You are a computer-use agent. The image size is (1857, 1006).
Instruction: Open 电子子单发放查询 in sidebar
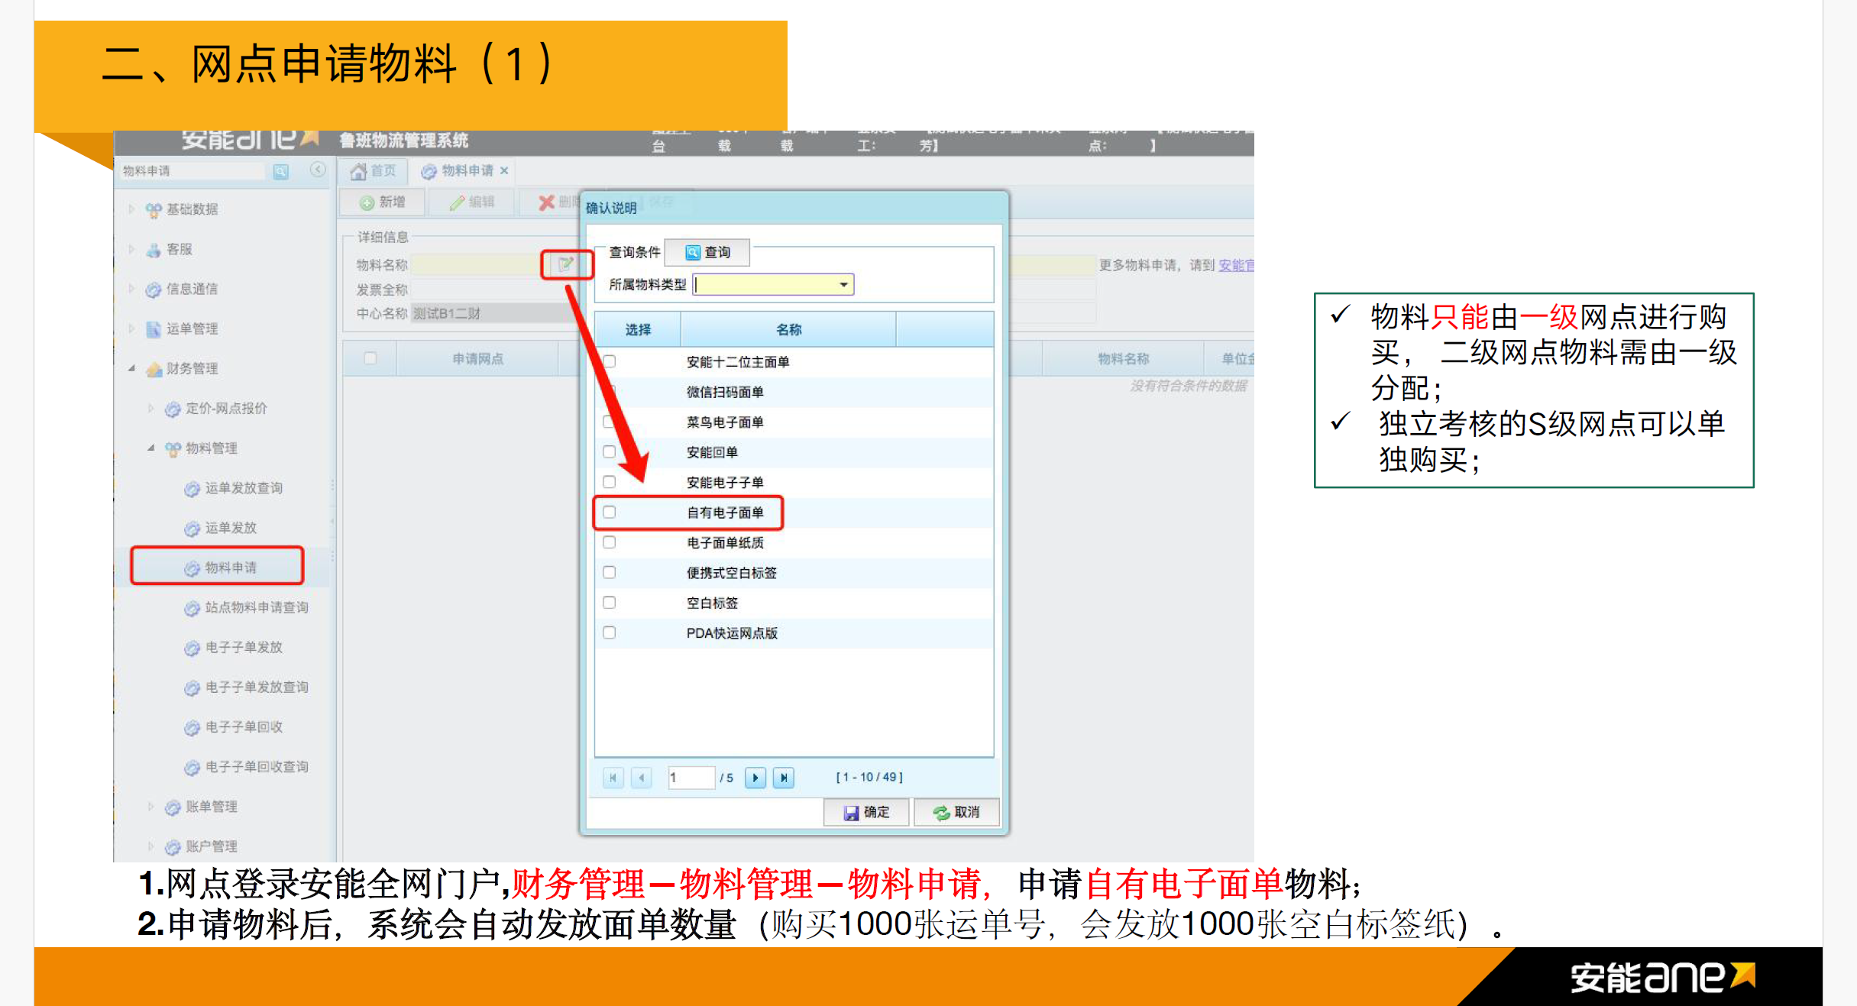(x=257, y=687)
